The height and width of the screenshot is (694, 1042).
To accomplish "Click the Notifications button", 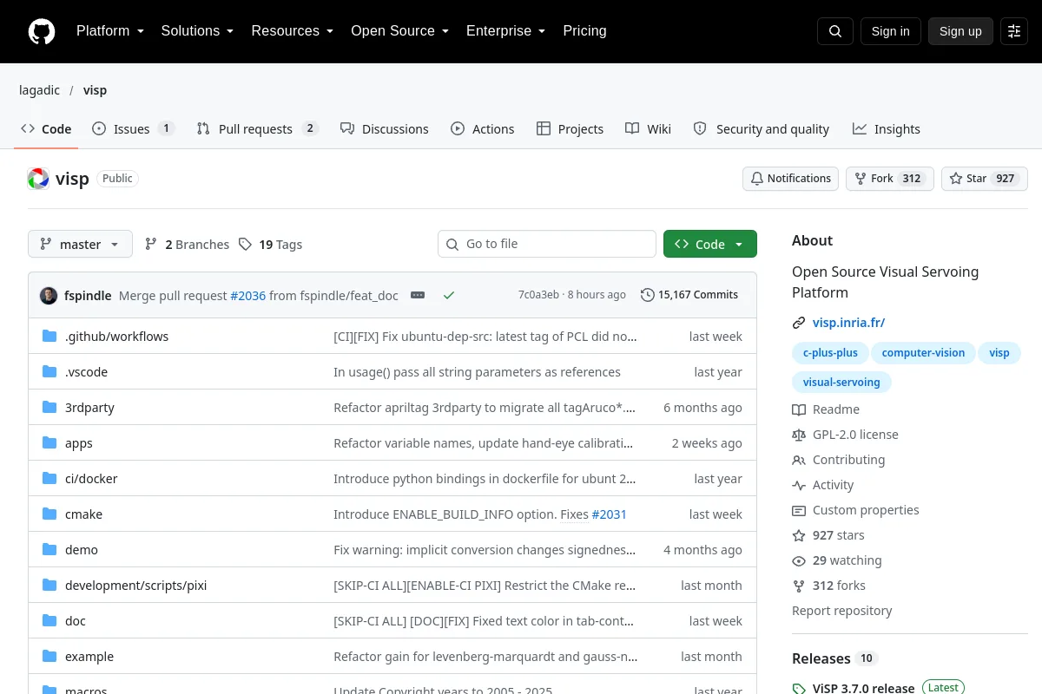I will (x=790, y=179).
